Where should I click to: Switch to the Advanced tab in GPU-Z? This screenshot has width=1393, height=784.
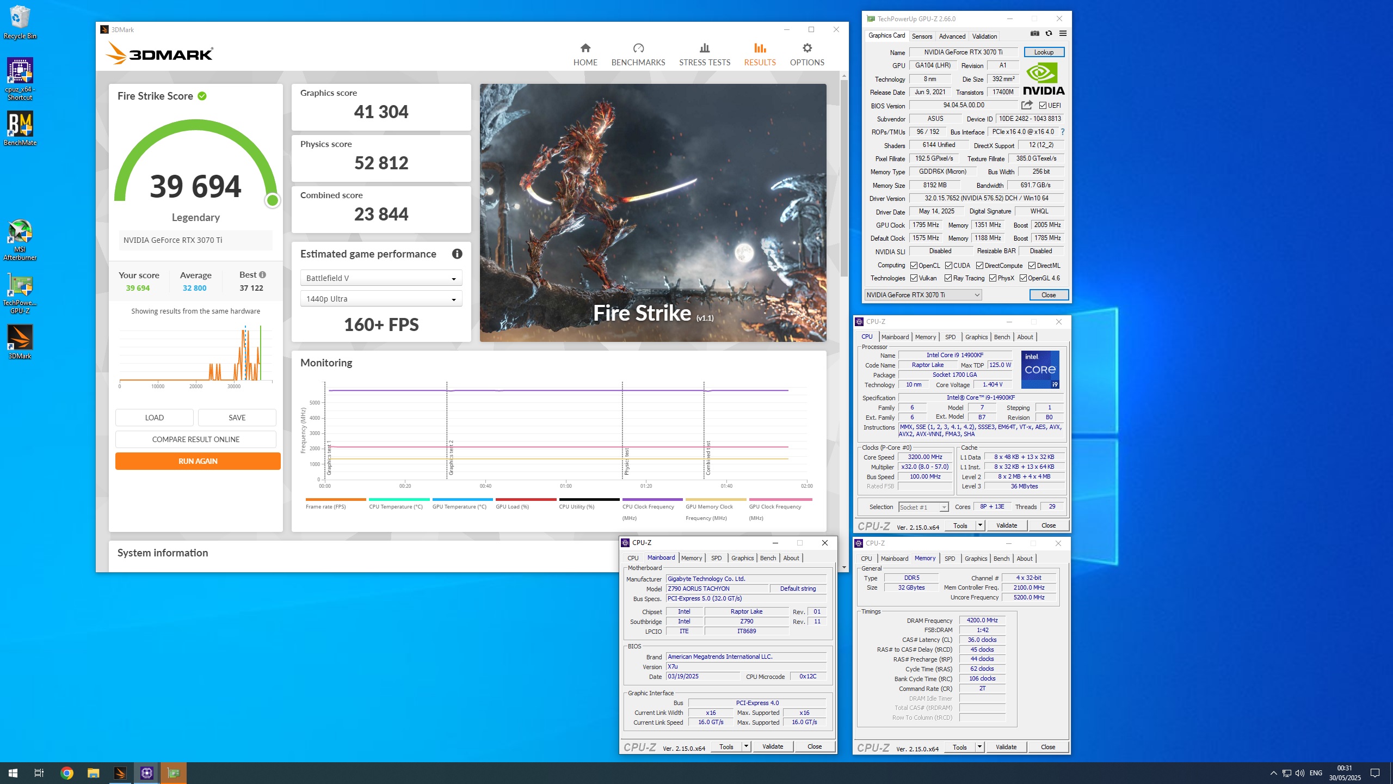pyautogui.click(x=952, y=36)
